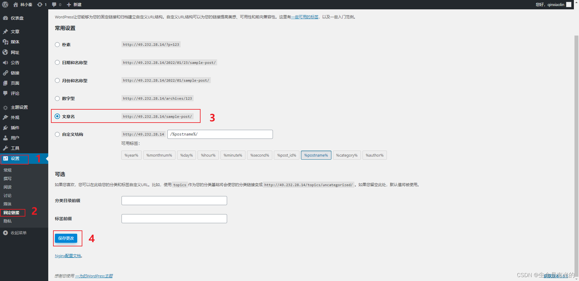Click the 网址 globe icon
The height and width of the screenshot is (281, 579).
point(5,52)
